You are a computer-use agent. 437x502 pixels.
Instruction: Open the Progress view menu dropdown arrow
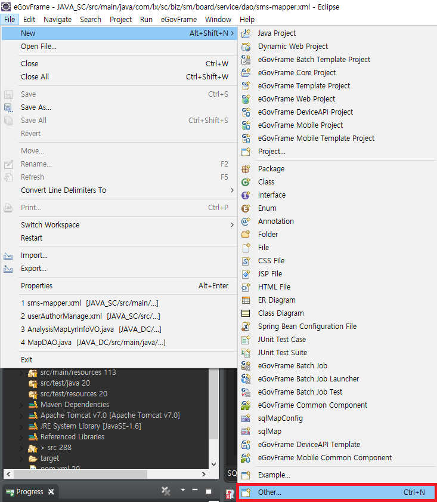(183, 490)
